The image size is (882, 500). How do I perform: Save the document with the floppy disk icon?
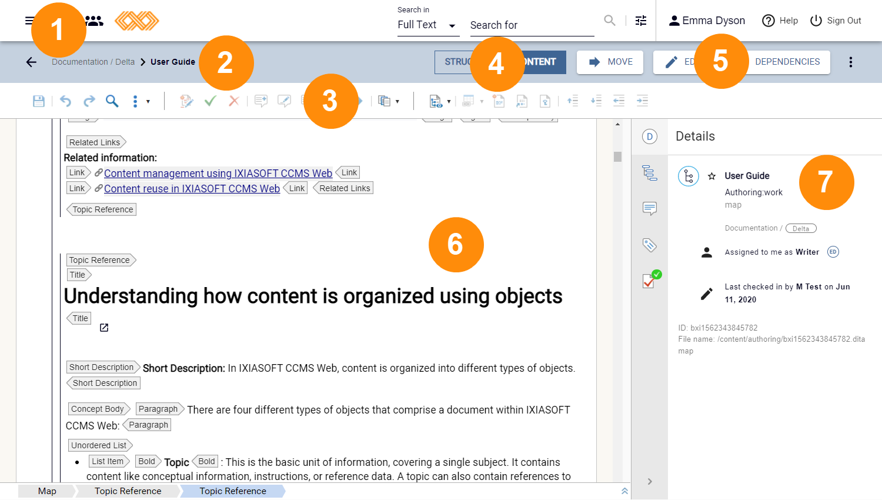pos(39,101)
